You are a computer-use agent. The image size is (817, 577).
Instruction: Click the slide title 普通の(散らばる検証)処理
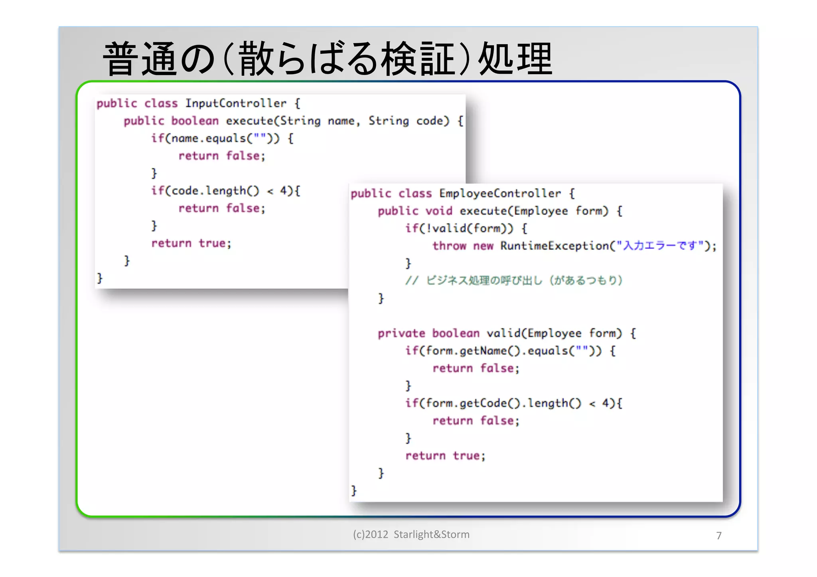pos(328,59)
